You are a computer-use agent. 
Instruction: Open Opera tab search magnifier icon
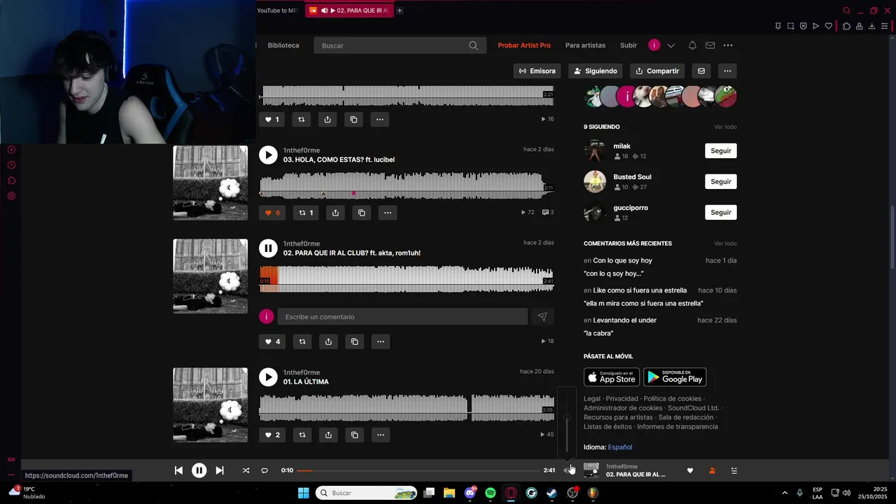pos(846,10)
